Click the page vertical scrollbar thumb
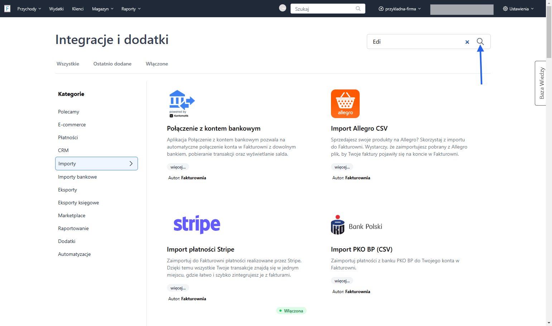This screenshot has width=552, height=326. [x=549, y=32]
